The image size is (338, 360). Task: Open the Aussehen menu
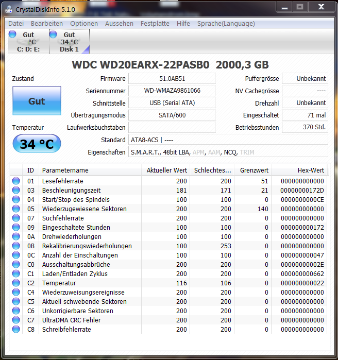[x=119, y=23]
